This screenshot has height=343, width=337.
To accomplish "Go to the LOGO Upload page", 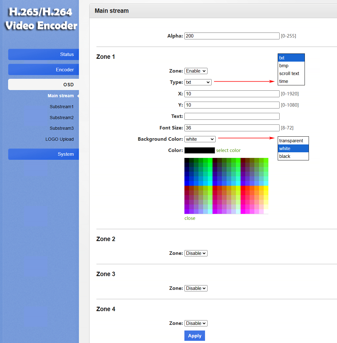I will point(60,139).
